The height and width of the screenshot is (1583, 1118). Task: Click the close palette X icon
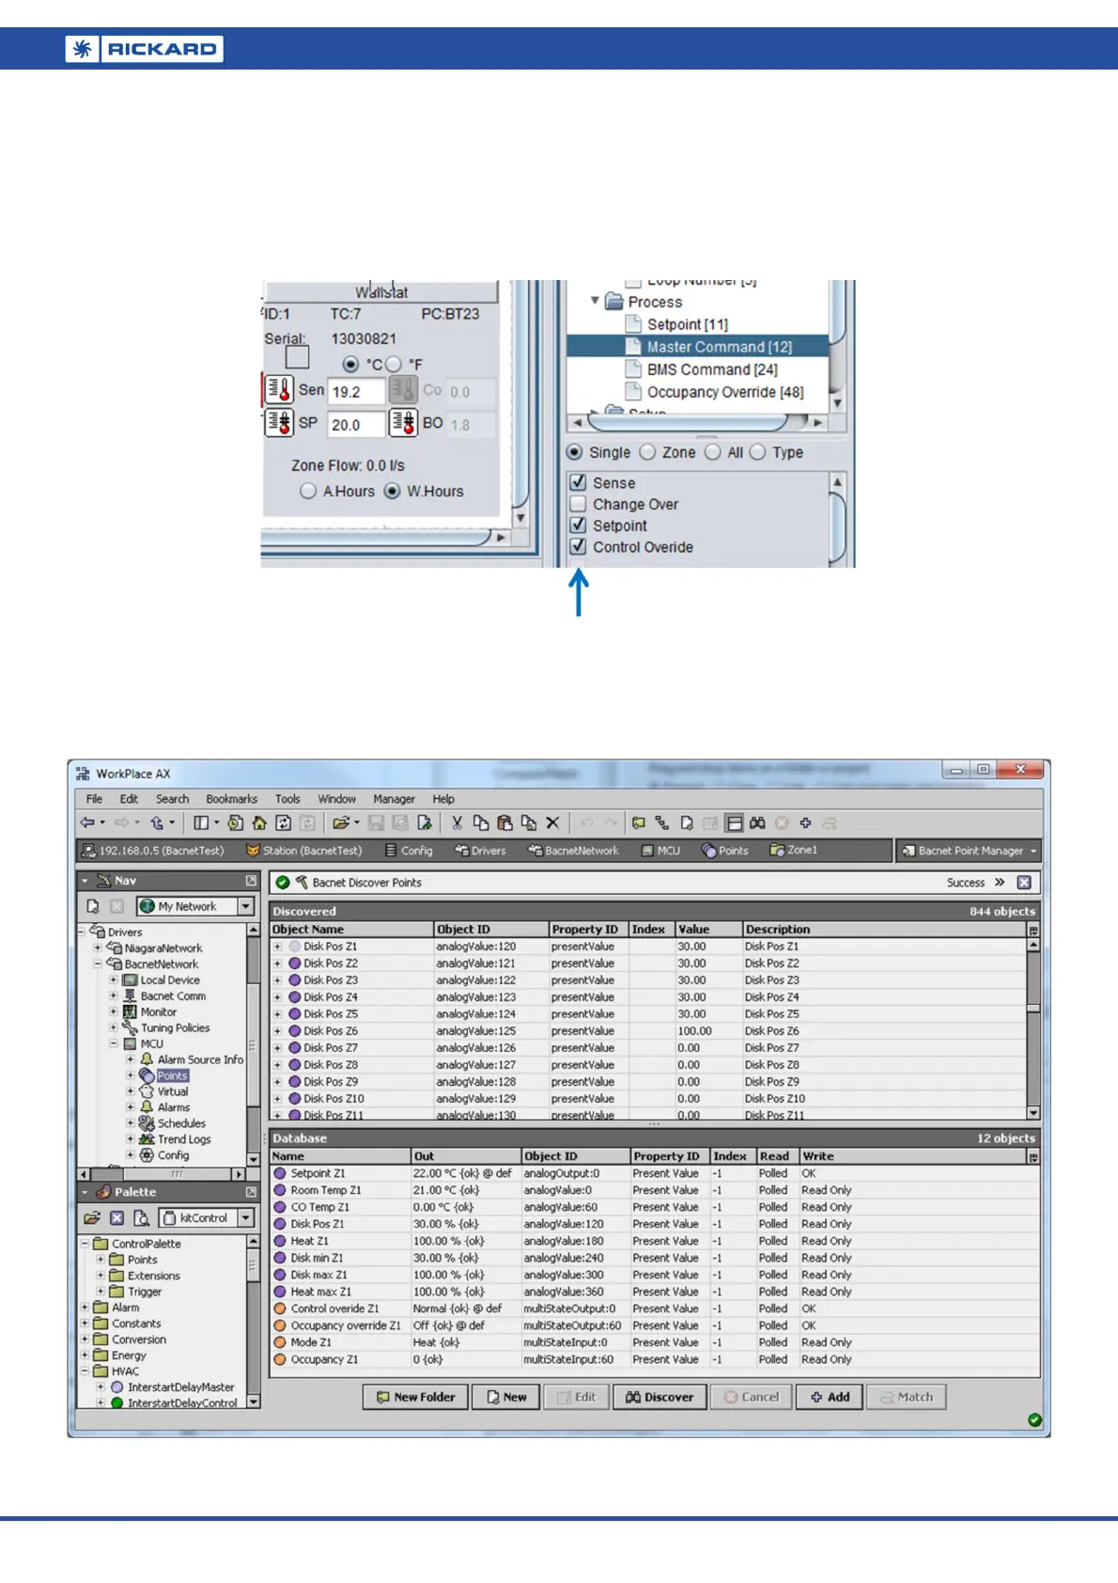[x=116, y=1218]
